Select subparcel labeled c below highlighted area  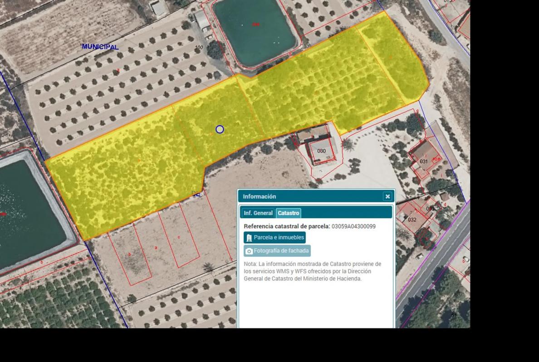point(179,237)
